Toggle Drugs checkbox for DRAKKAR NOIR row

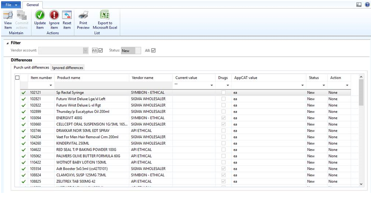click(223, 131)
